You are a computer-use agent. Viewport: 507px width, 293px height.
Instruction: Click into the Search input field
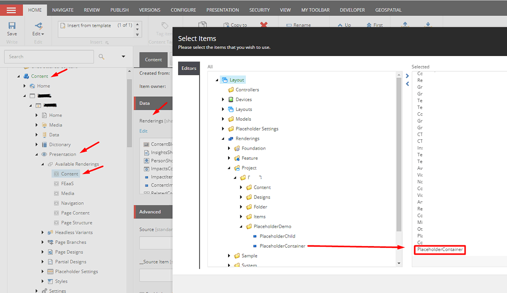pos(49,57)
